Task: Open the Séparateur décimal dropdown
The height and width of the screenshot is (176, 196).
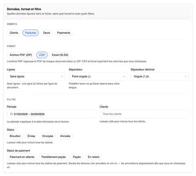Action: click(160, 77)
